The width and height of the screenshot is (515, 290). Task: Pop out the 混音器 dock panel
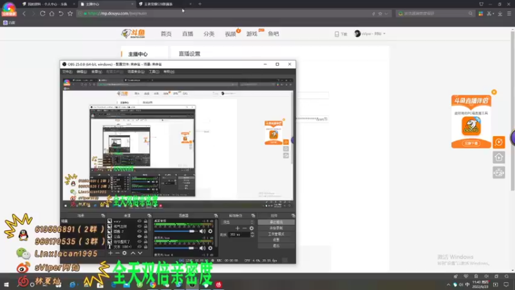(216, 216)
